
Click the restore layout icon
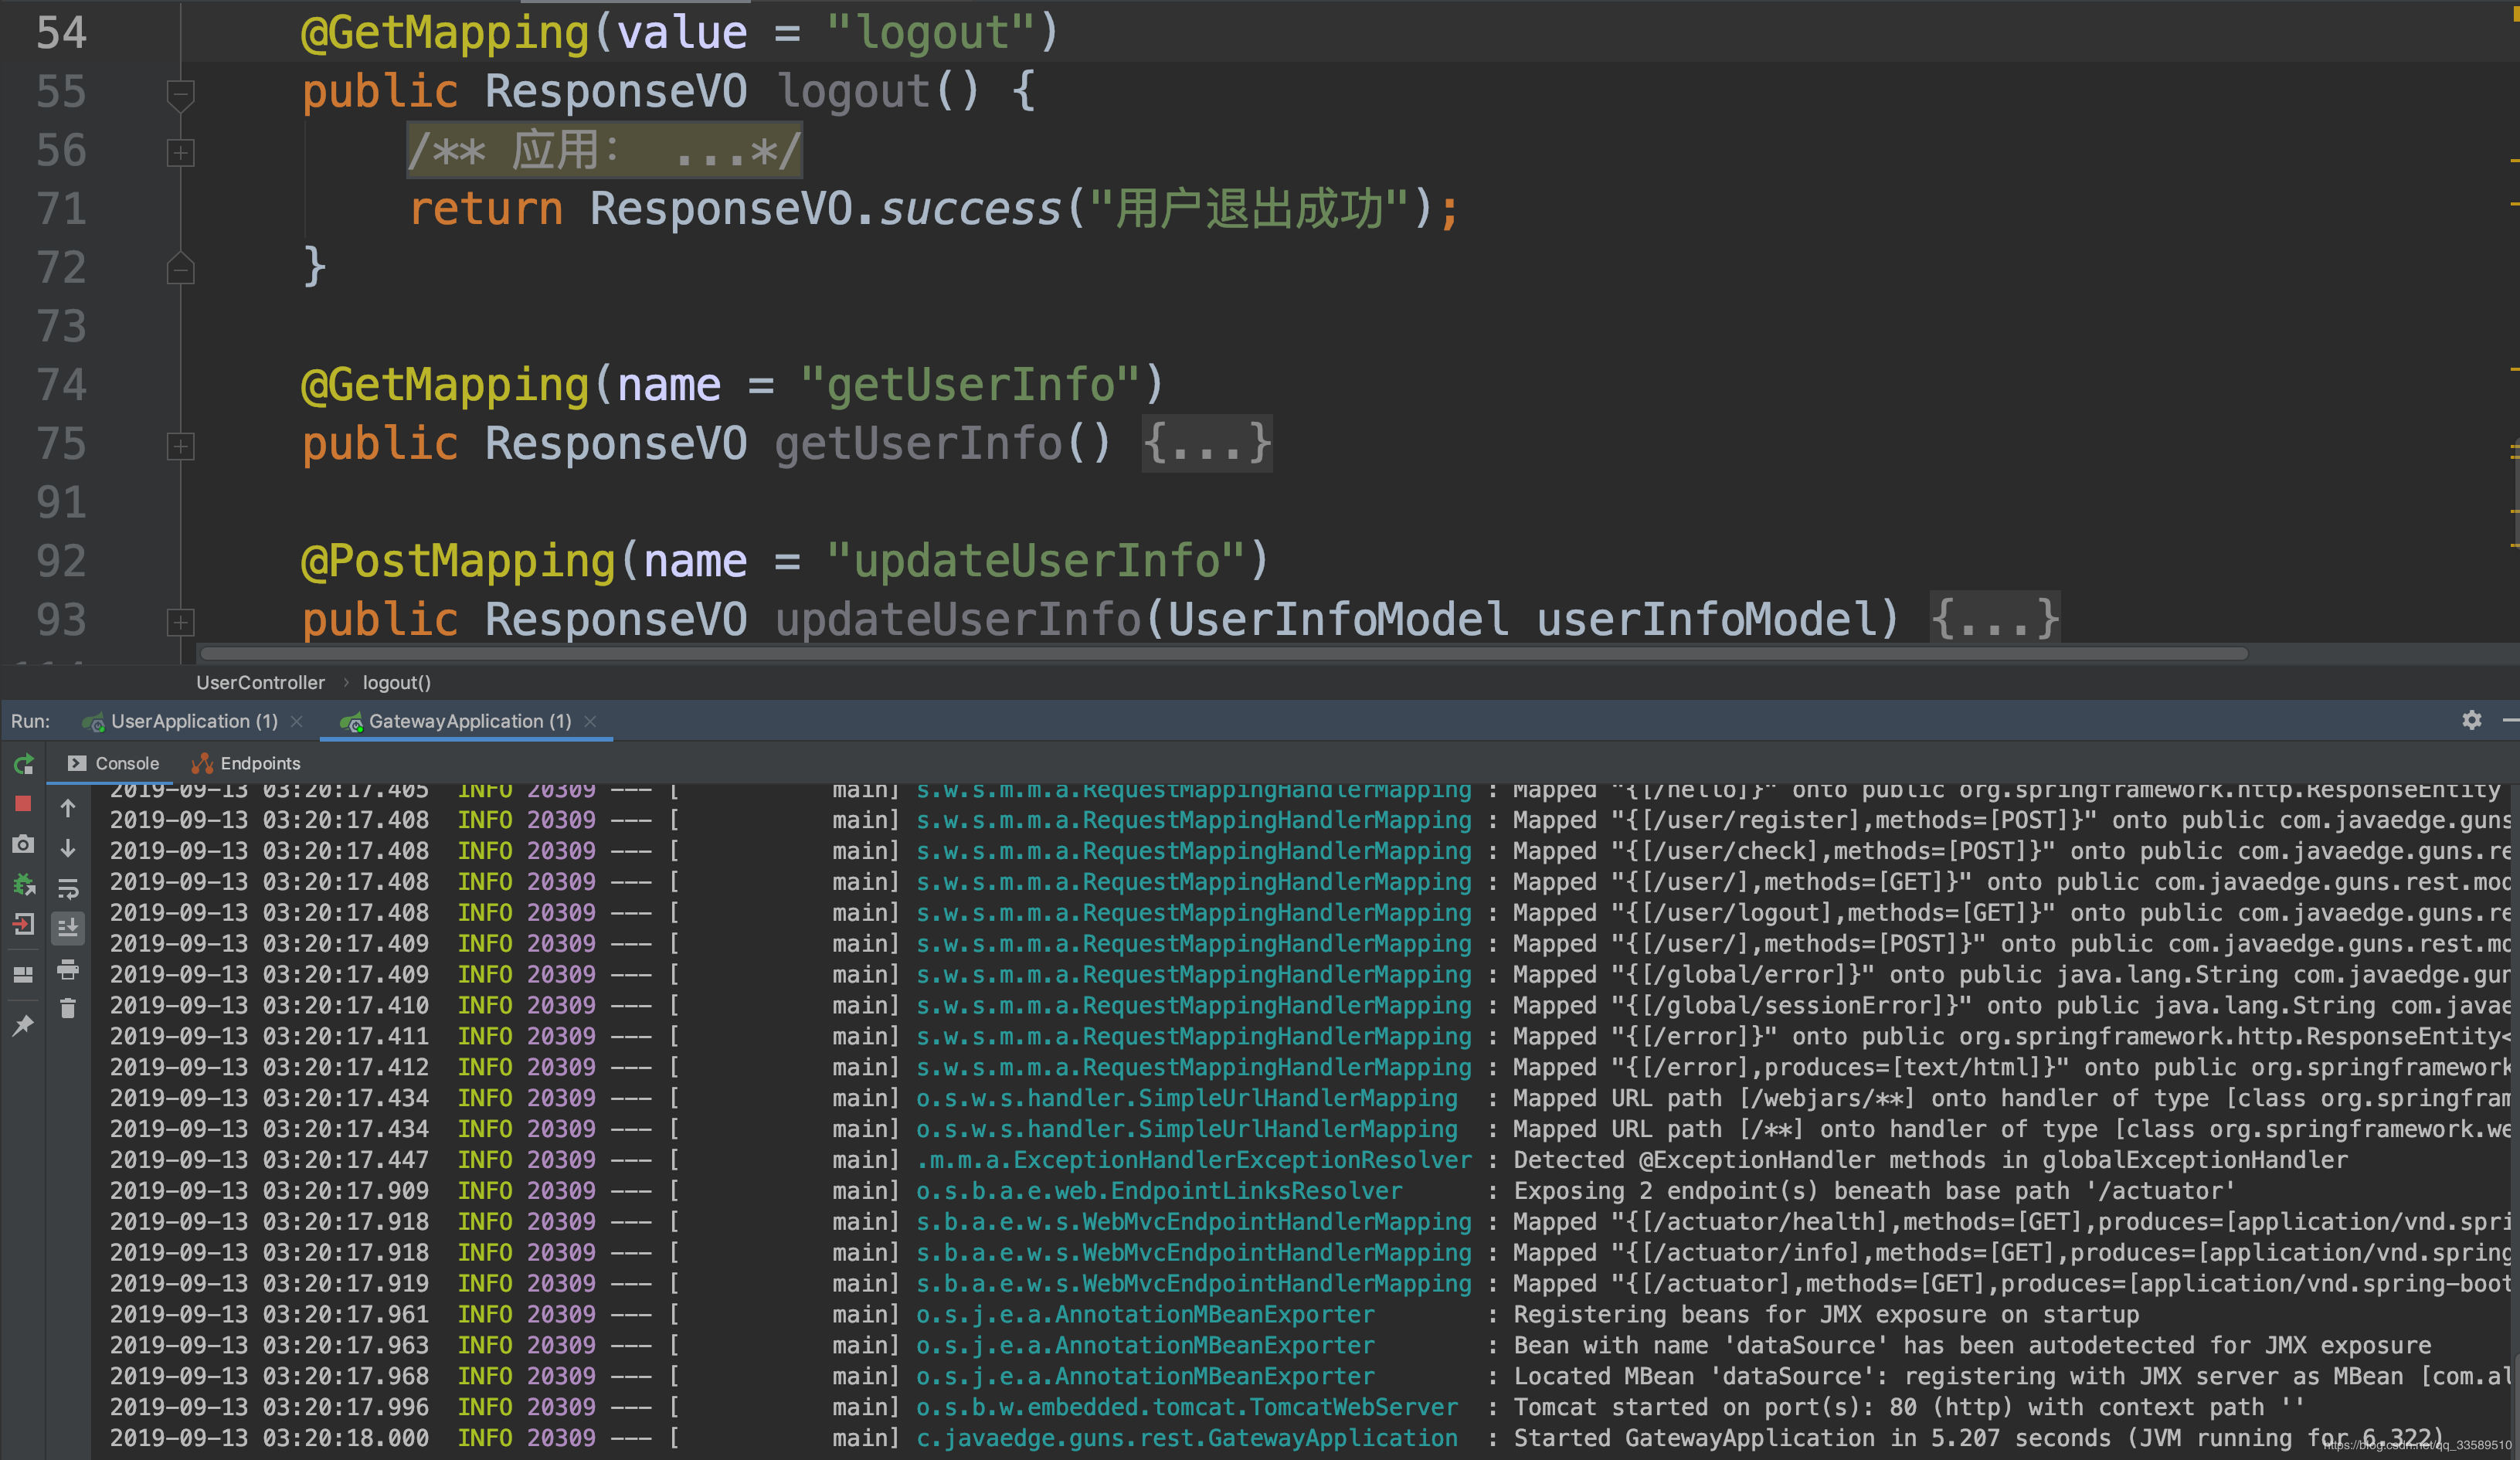[24, 974]
